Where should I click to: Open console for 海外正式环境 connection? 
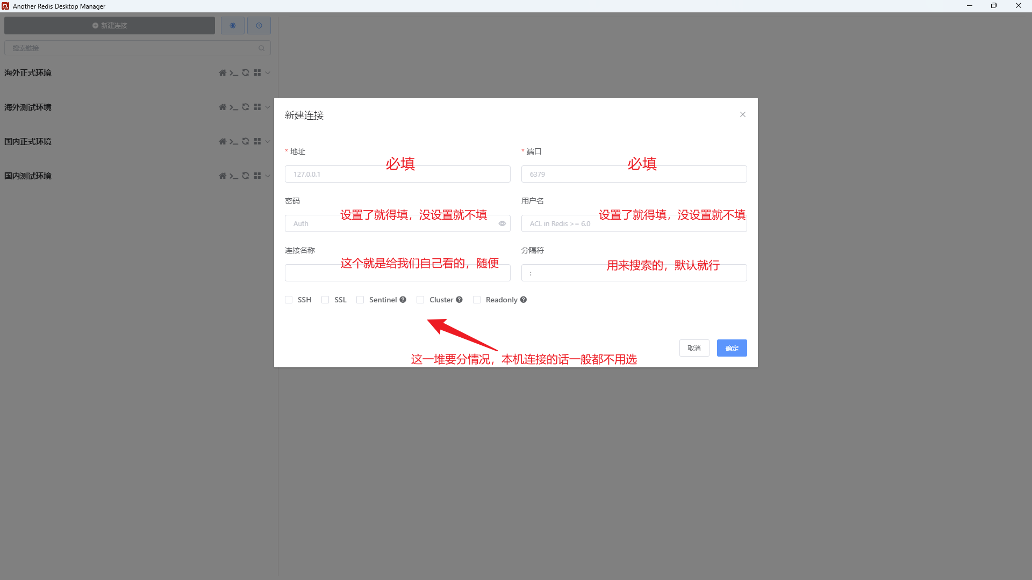(234, 73)
